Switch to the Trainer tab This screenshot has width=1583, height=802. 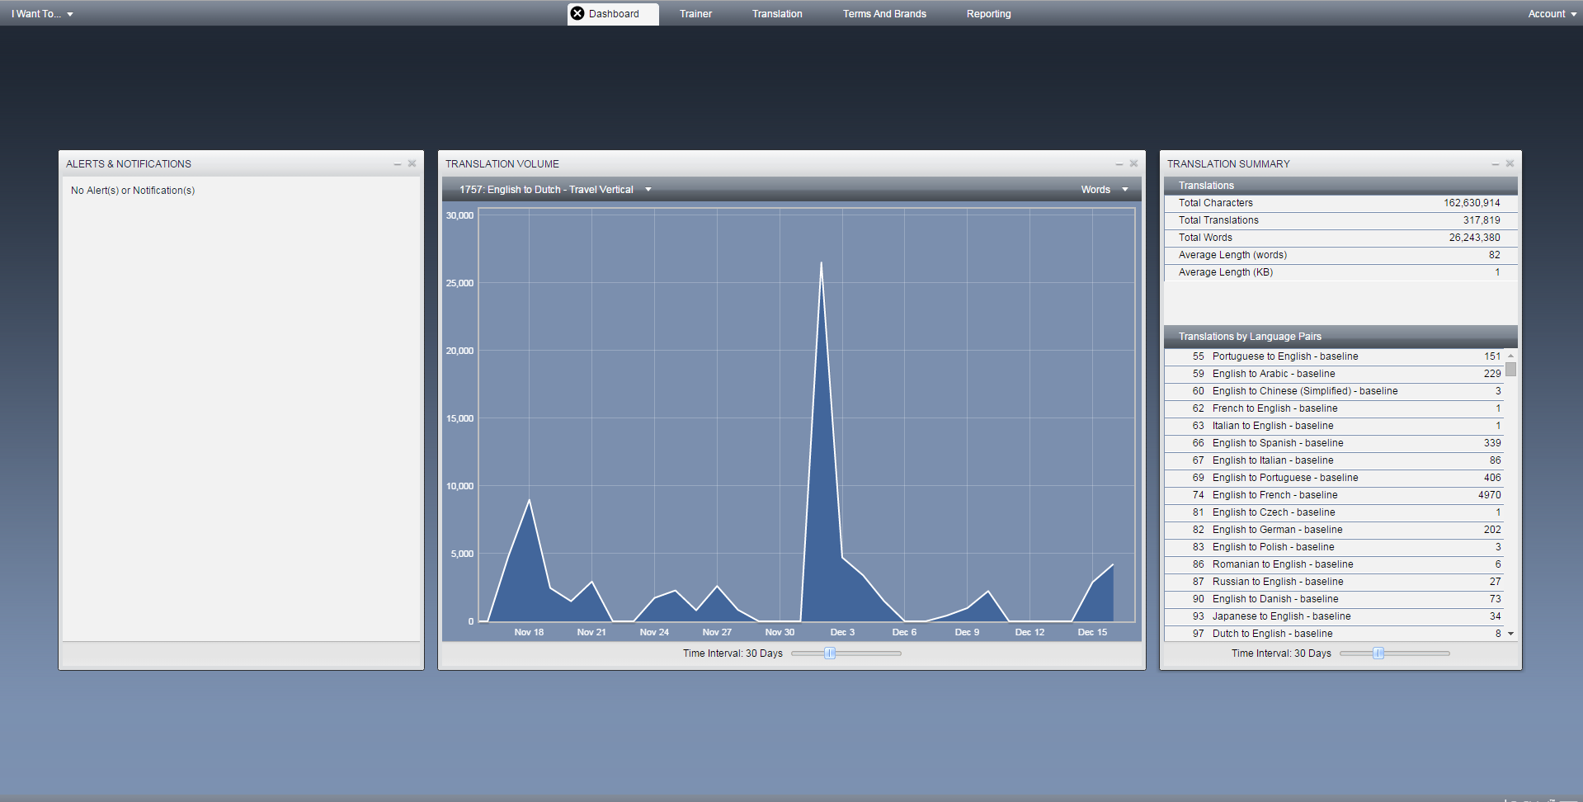(x=695, y=14)
